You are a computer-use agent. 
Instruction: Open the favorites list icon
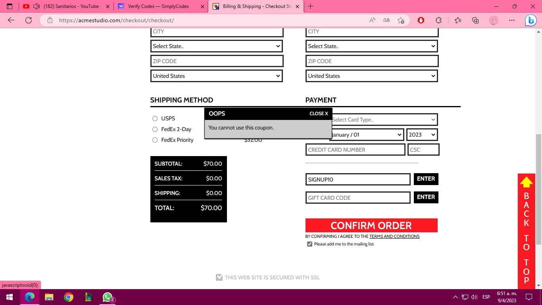pyautogui.click(x=458, y=20)
